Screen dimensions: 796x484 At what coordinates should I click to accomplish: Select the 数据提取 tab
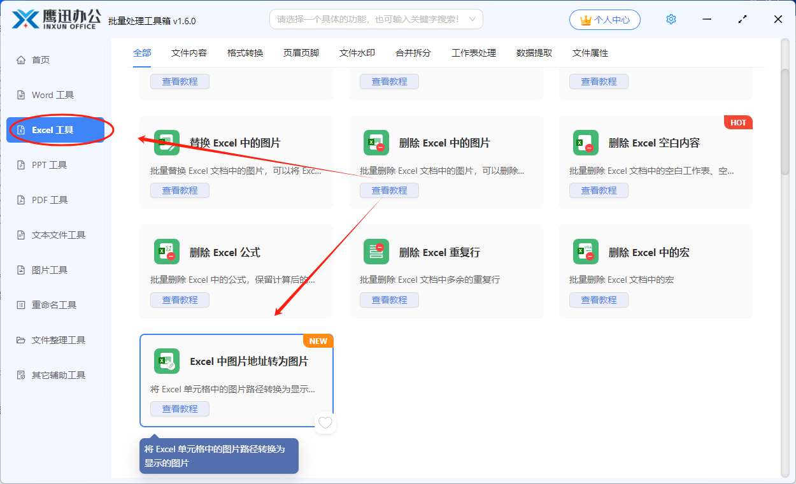pyautogui.click(x=534, y=53)
